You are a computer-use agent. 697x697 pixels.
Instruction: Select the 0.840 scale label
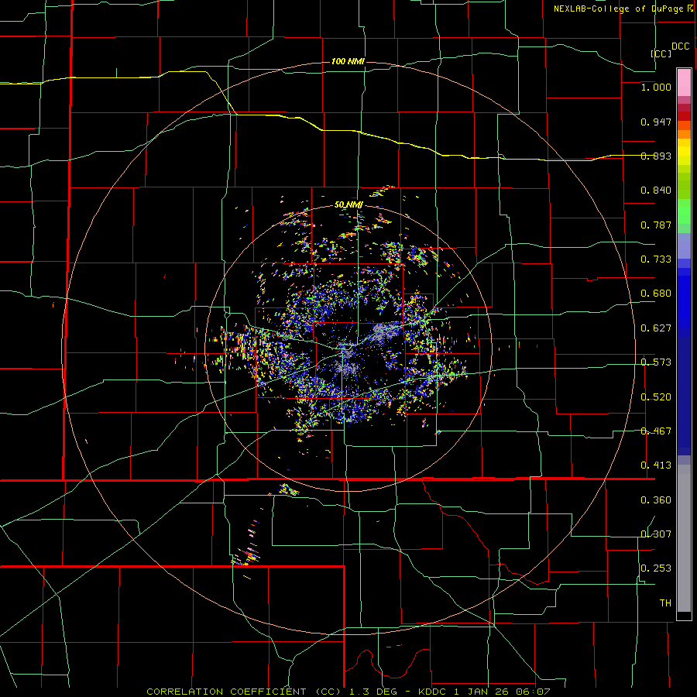click(656, 191)
